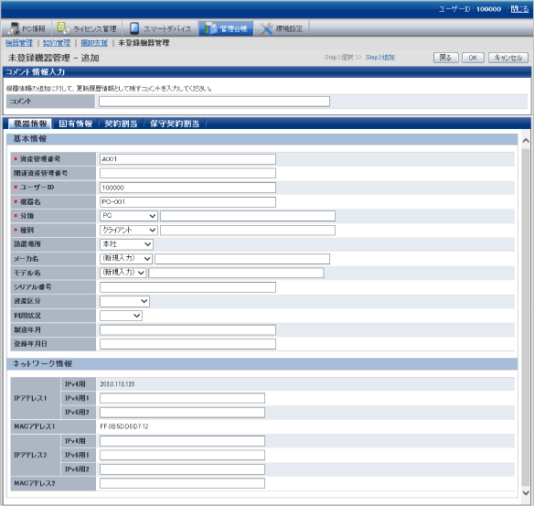Click the メーカ名 text input field

click(242, 259)
